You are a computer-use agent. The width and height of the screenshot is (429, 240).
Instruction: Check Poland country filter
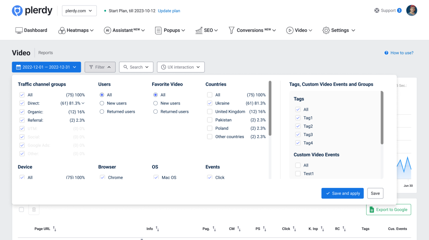click(x=209, y=128)
